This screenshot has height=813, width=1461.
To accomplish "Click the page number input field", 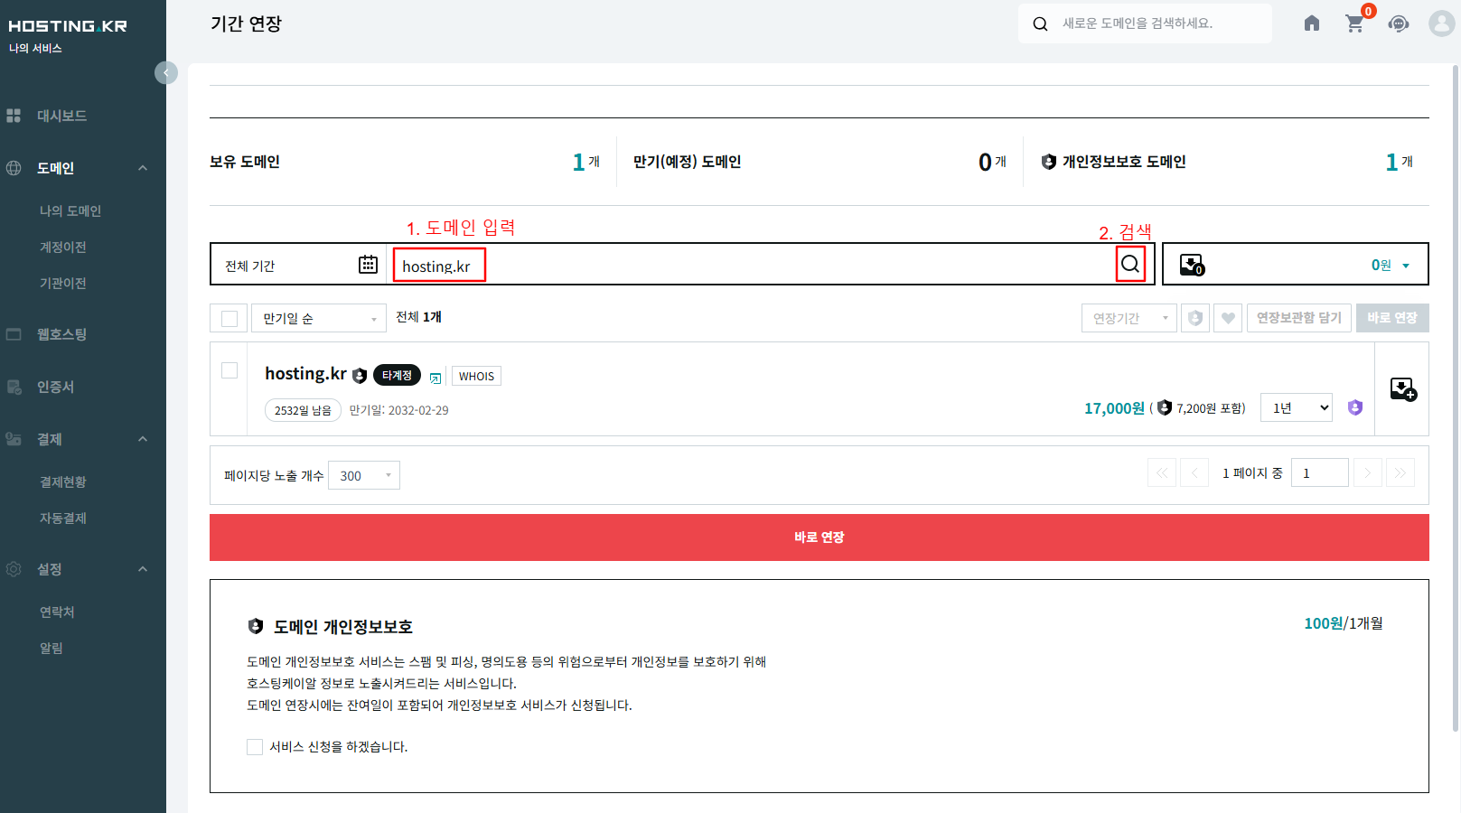I will click(1320, 472).
